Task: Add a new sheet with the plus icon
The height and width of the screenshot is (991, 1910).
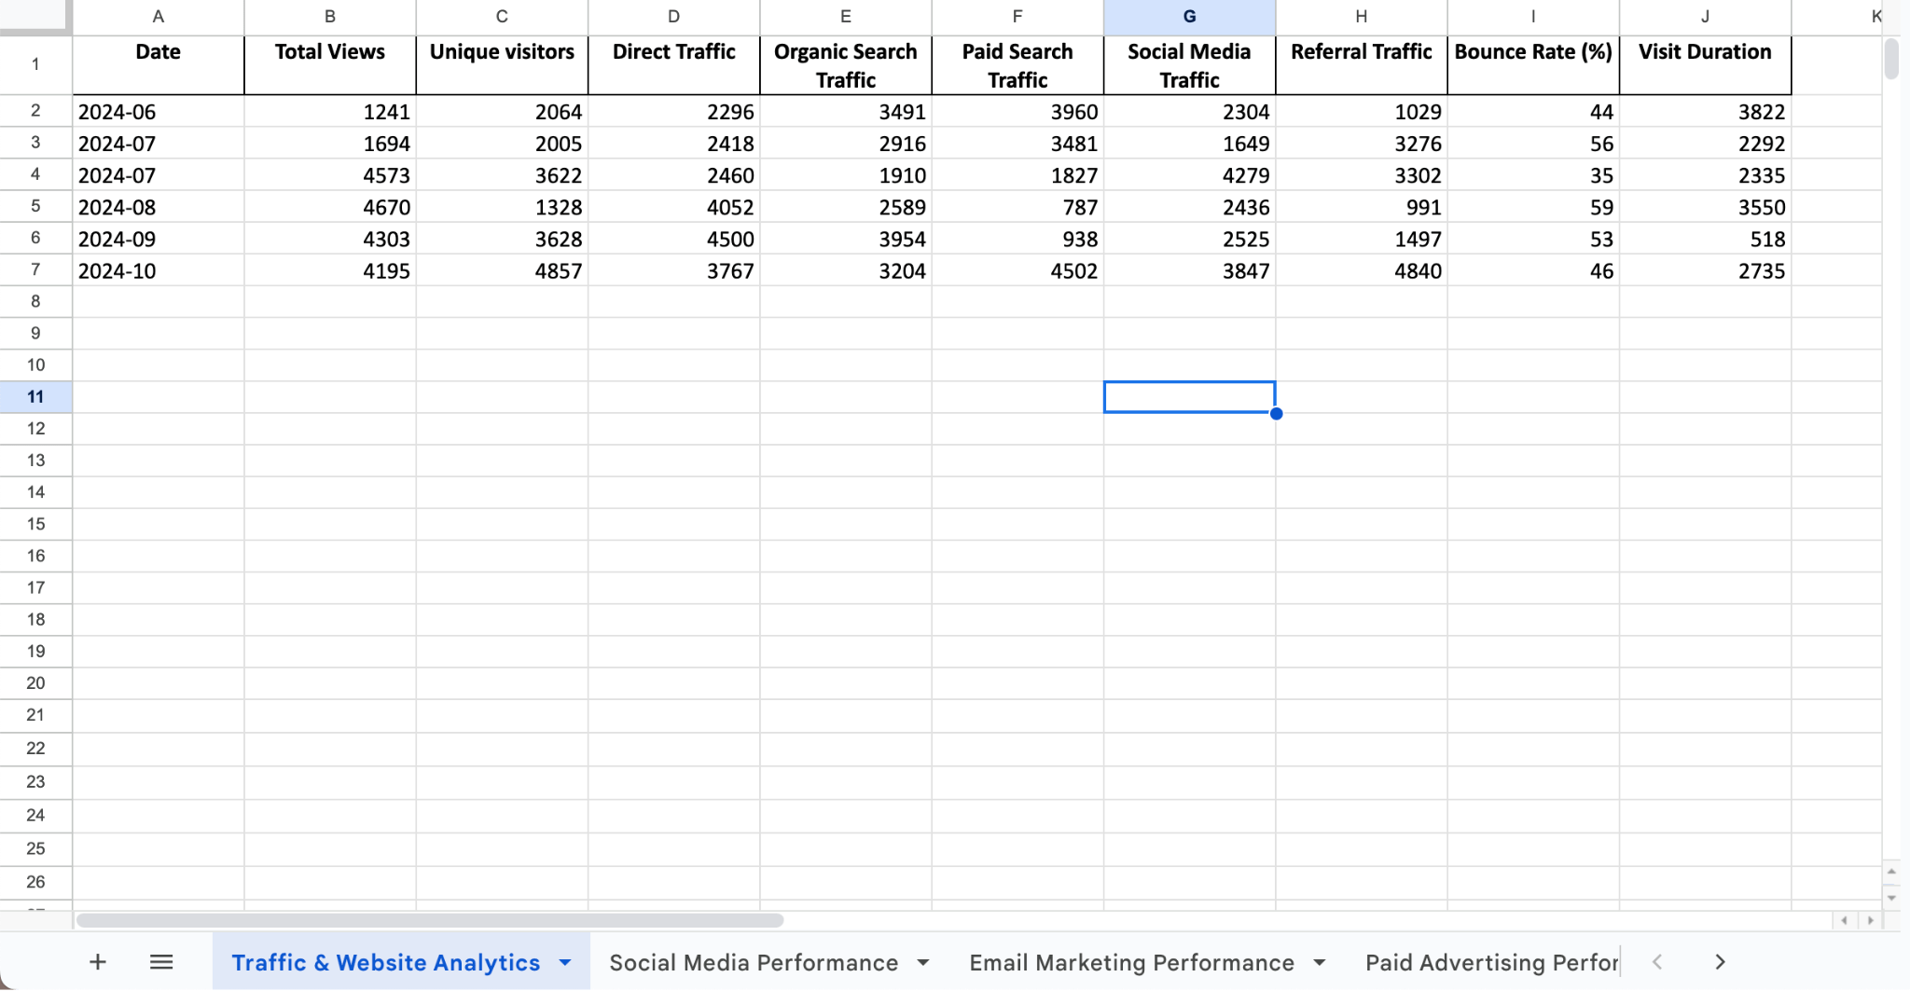Action: click(x=97, y=961)
